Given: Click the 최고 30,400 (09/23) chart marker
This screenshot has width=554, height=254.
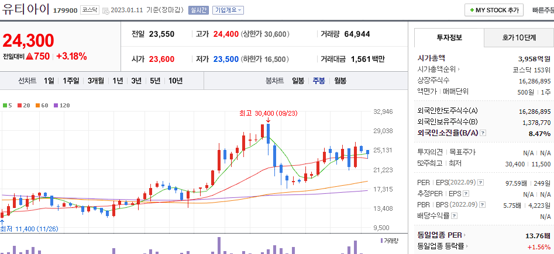Looking at the screenshot, I should 269,113.
